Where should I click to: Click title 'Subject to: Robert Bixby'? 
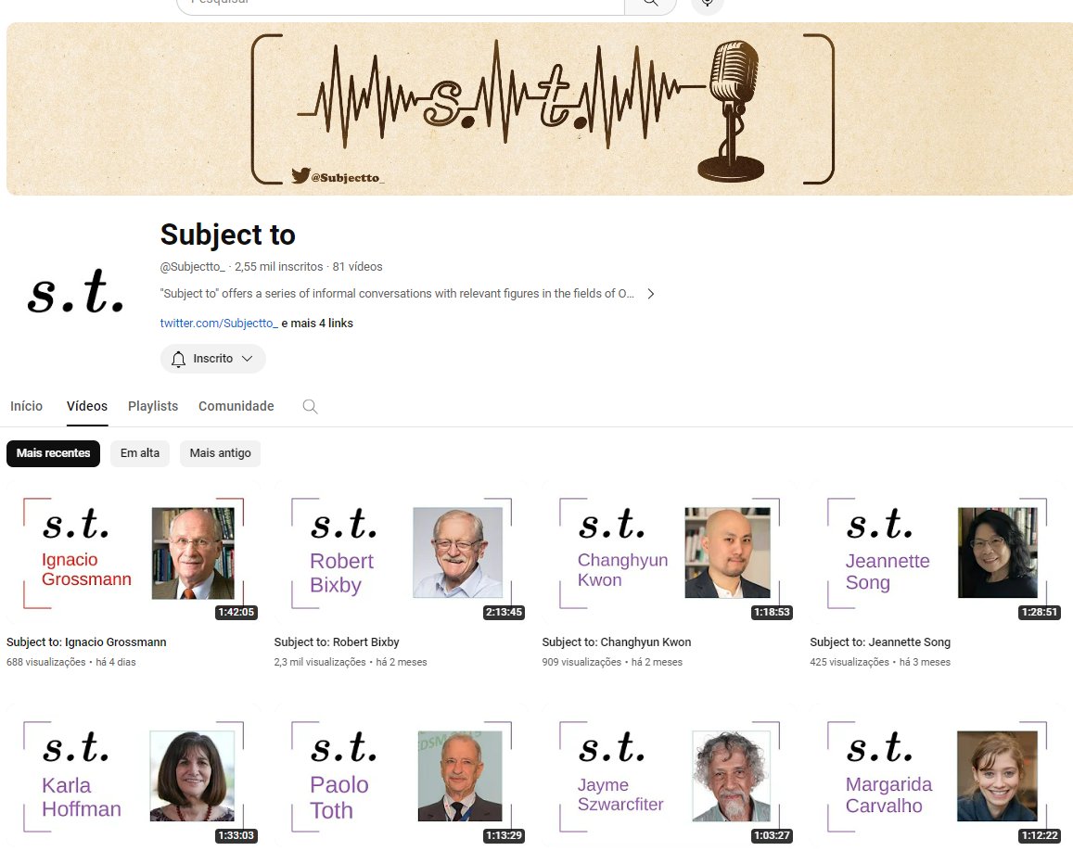pyautogui.click(x=337, y=642)
